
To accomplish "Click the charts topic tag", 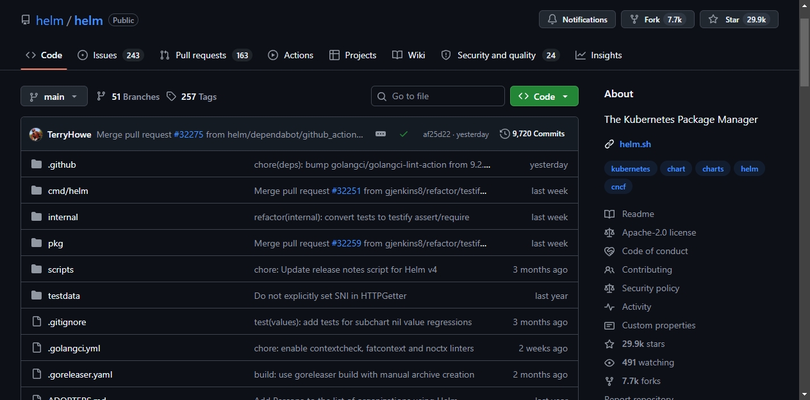I will click(713, 169).
